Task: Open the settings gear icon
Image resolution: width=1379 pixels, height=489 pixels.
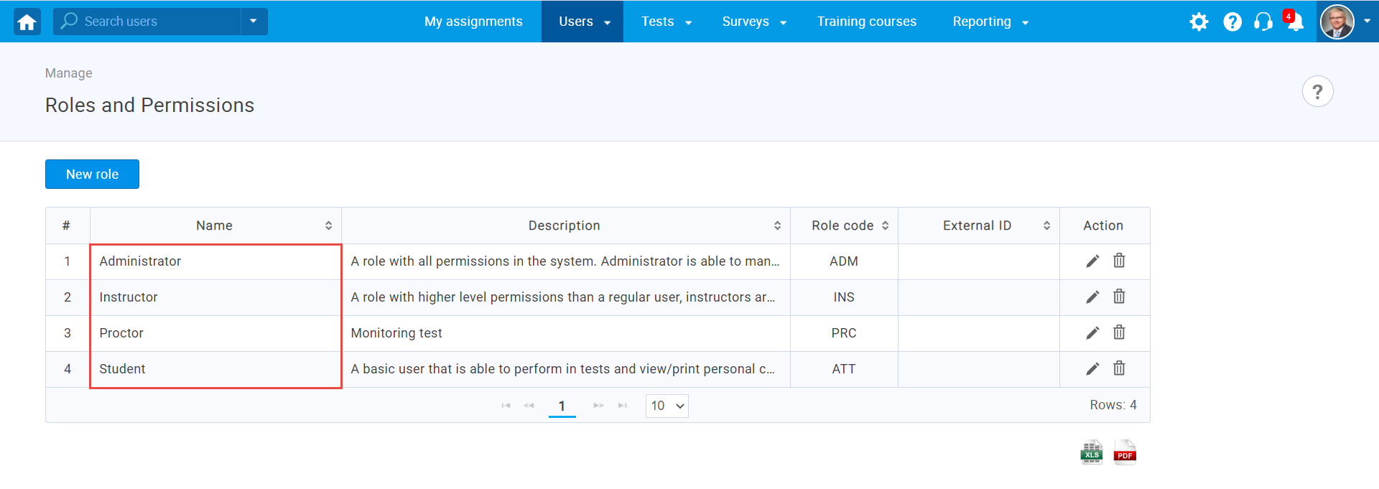Action: [x=1199, y=22]
